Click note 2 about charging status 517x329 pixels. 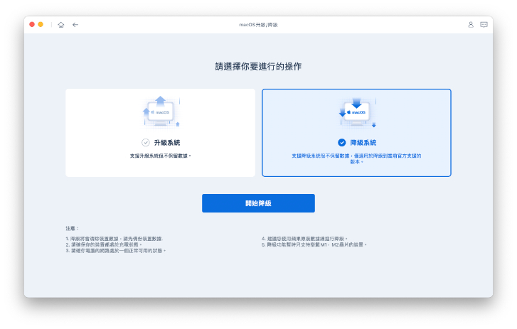coord(104,244)
